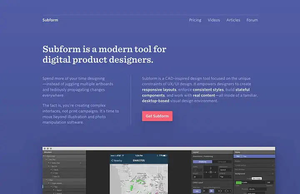Screen dimensions: 300x194
Task: Select the Box 21 tree row
Action: tap(64, 177)
